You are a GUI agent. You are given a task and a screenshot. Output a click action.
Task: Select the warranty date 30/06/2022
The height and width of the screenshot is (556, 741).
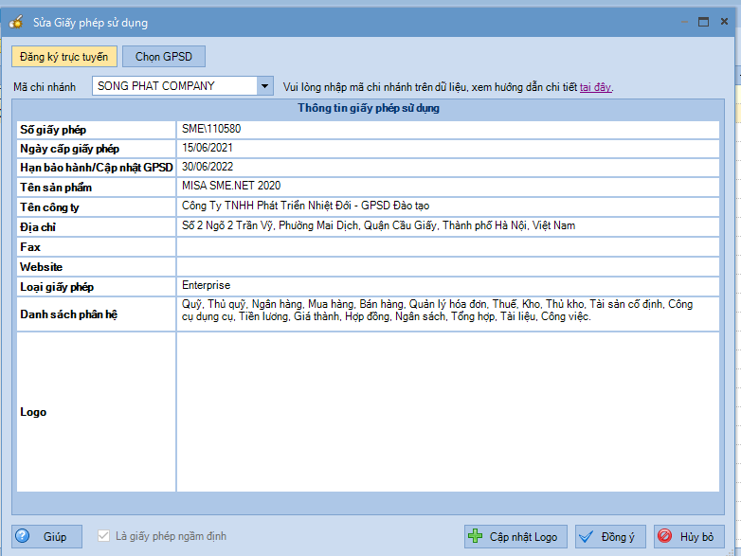[208, 167]
